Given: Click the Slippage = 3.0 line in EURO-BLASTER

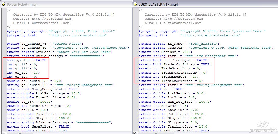Looking at the screenshot, I should [x=169, y=122].
